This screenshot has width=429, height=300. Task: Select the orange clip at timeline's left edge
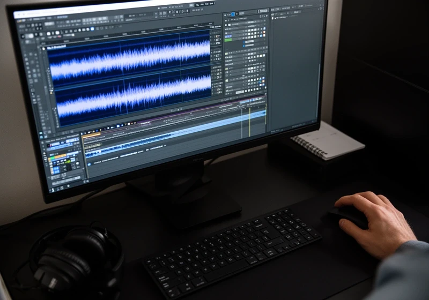click(x=91, y=135)
